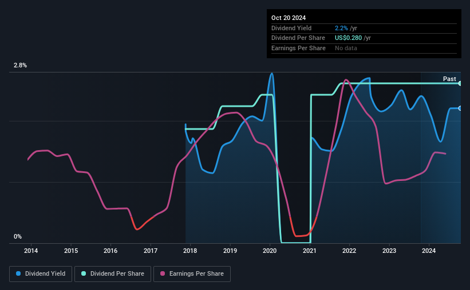470x290 pixels.
Task: Click the 2015 x-axis label
Action: point(71,251)
